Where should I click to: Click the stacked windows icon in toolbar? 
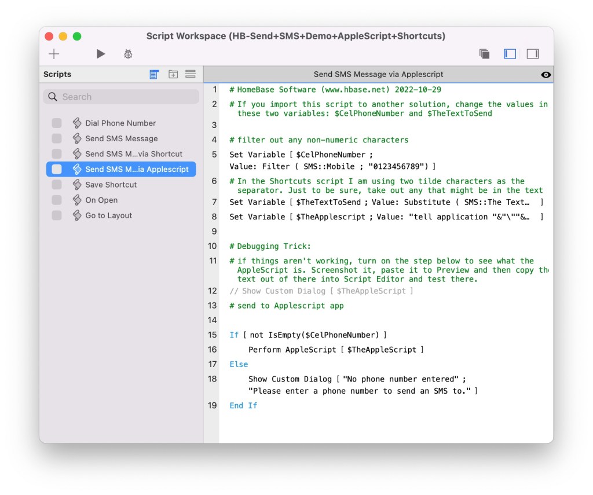tap(485, 54)
